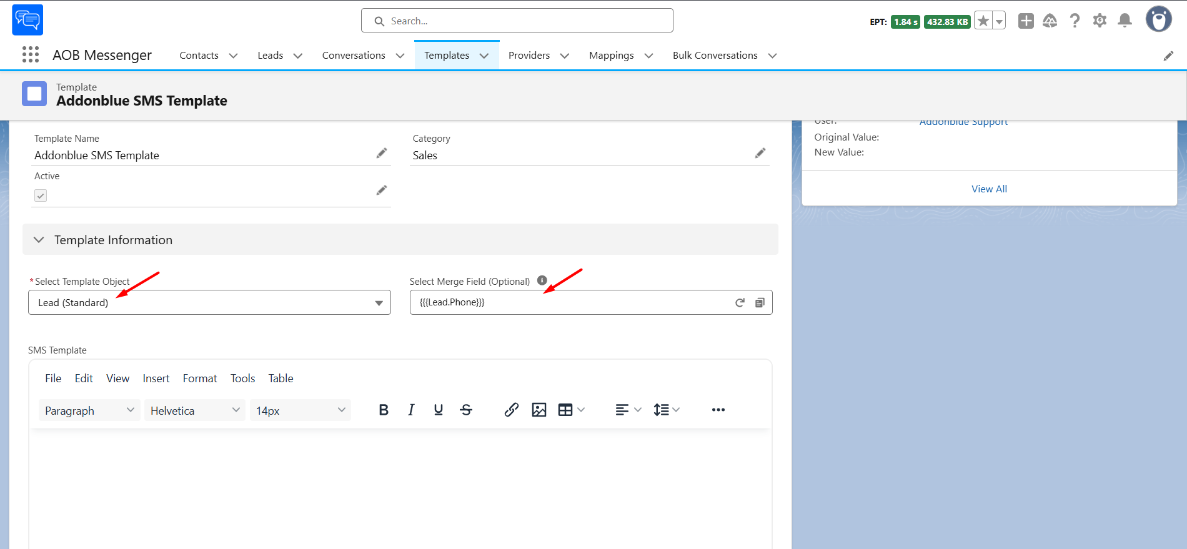Expand the Providers tab dropdown chevron
This screenshot has width=1187, height=549.
tap(565, 56)
